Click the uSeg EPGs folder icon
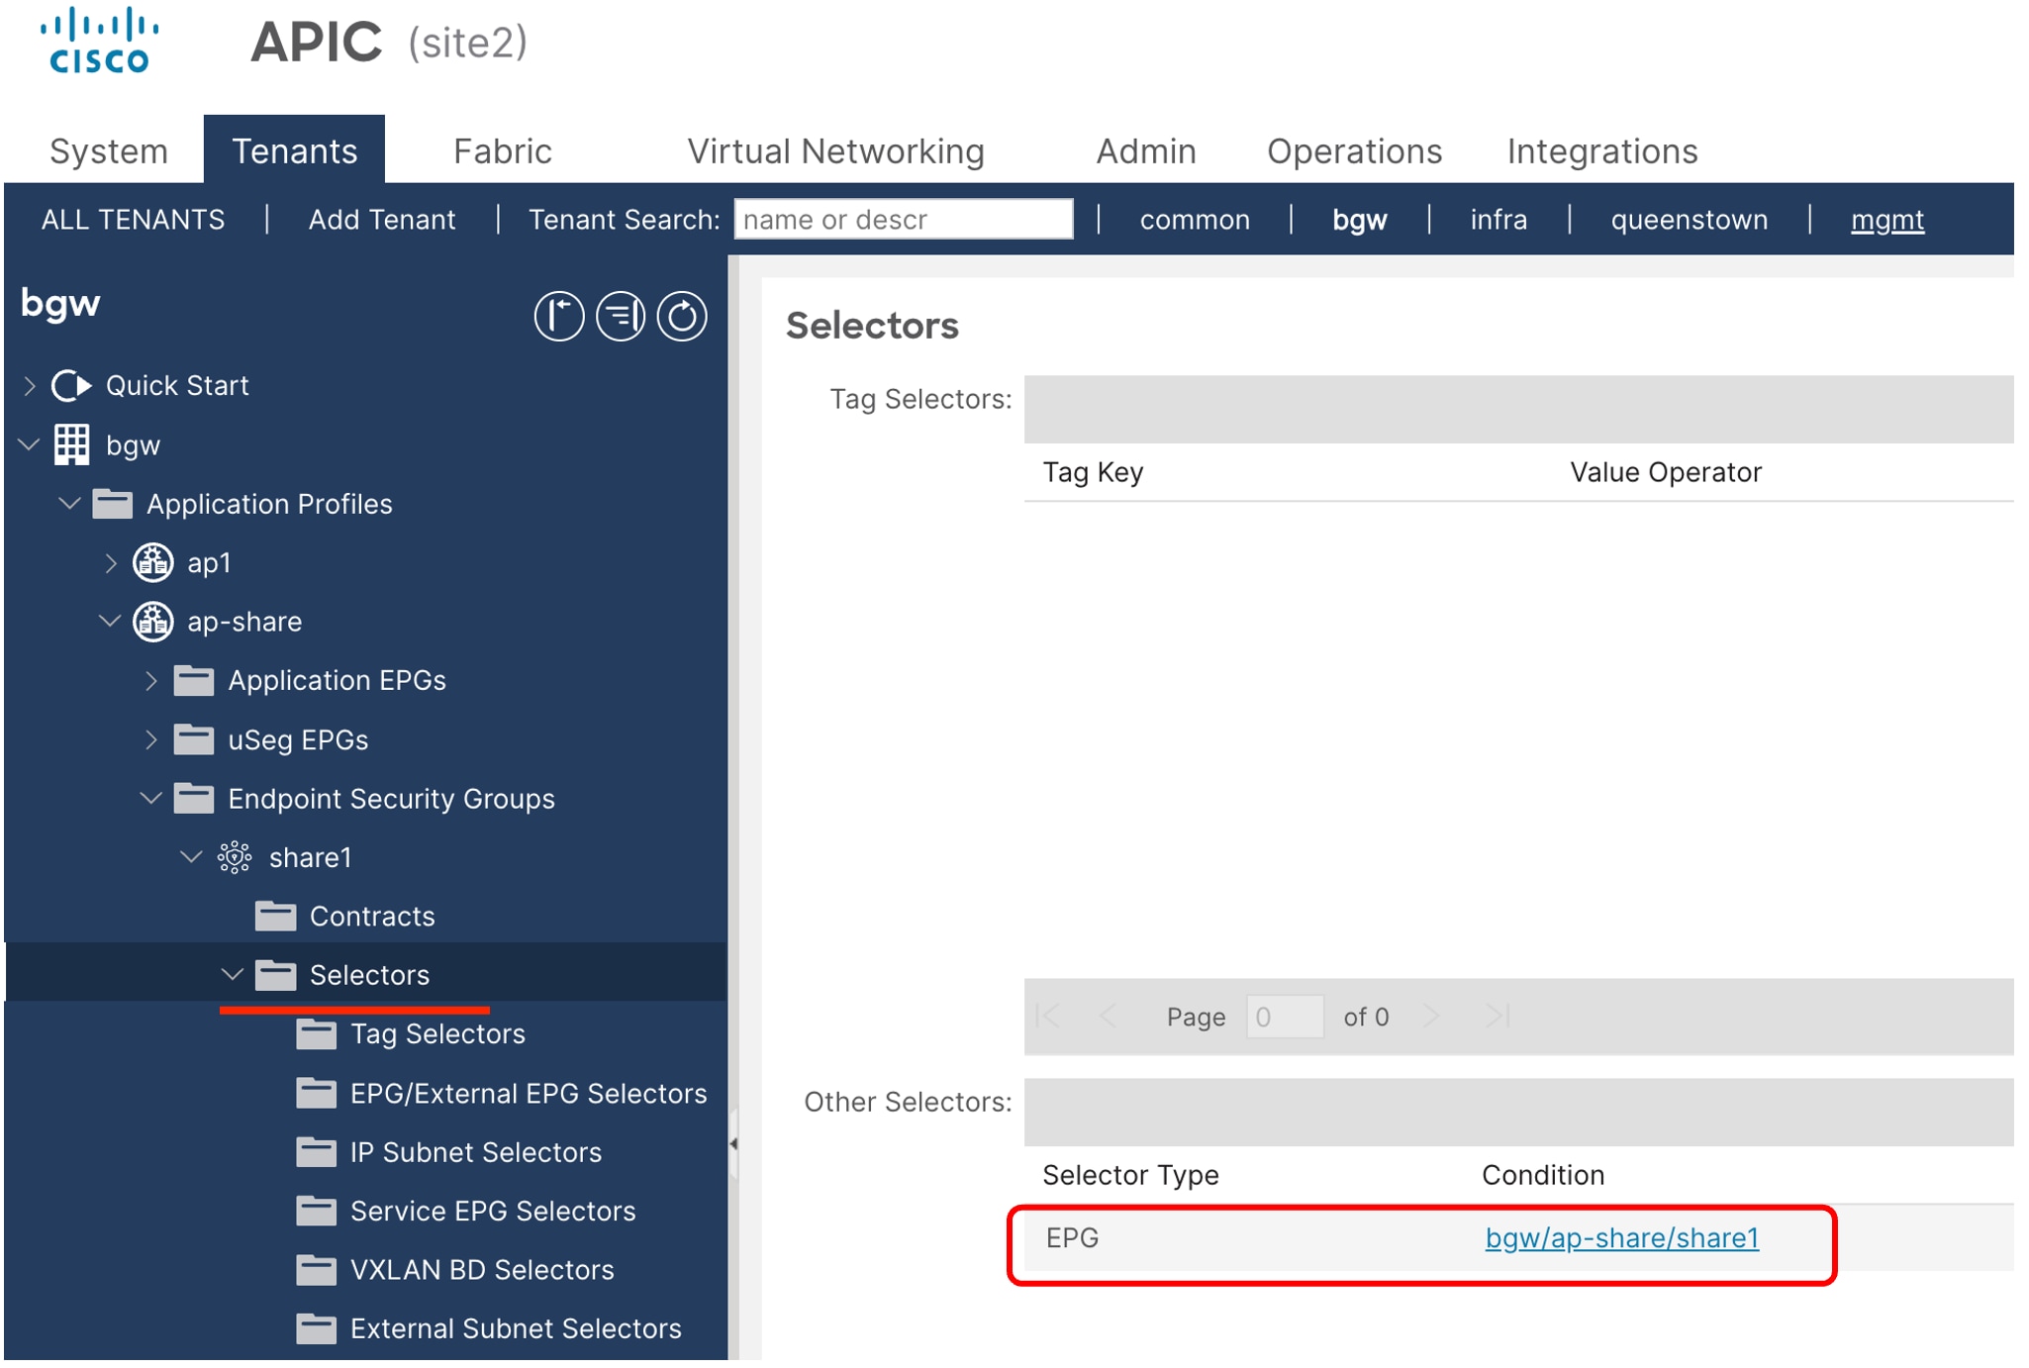The height and width of the screenshot is (1368, 2029). [194, 739]
